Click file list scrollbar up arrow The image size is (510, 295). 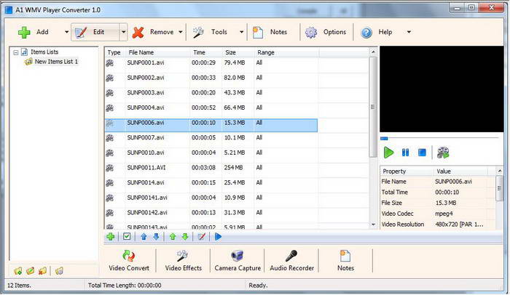[x=373, y=52]
